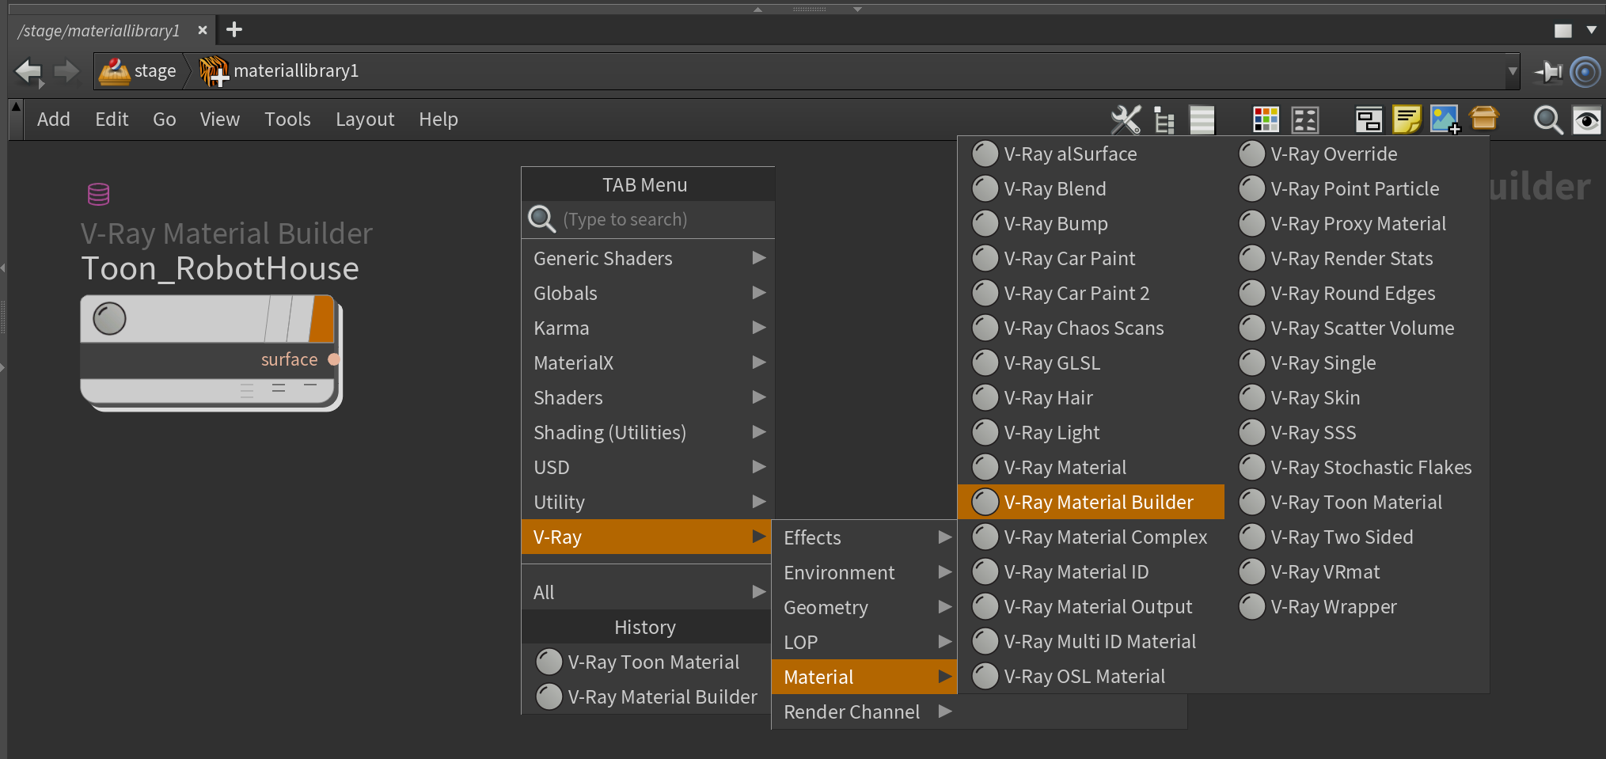
Task: Close the /stage/materiallibrary1 tab
Action: (203, 30)
